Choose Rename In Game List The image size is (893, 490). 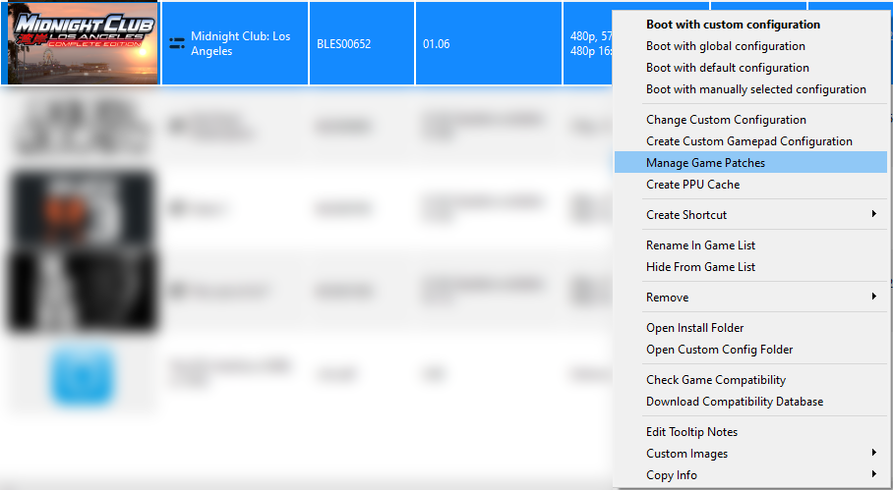[x=700, y=245]
